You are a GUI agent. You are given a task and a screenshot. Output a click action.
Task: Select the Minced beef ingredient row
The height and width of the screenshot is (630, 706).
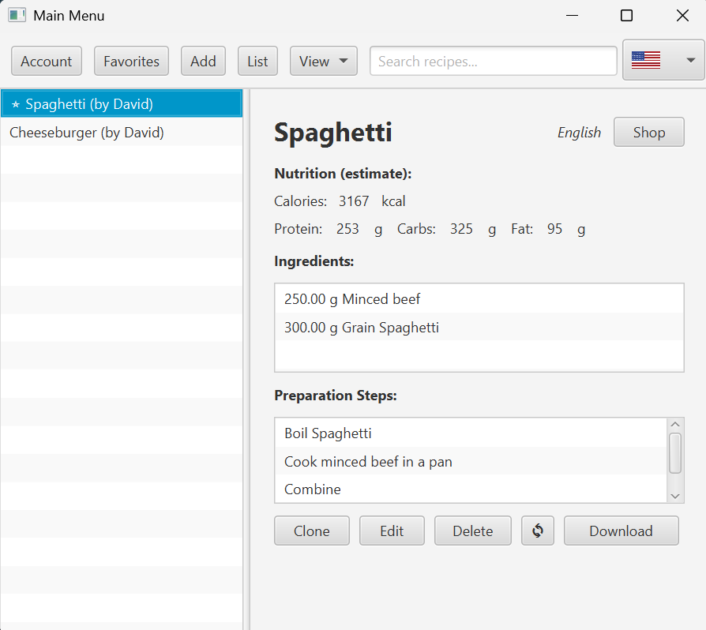click(x=352, y=299)
